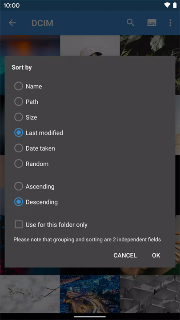Click the CANCEL button
Viewport: 180px width, 320px height.
point(125,255)
